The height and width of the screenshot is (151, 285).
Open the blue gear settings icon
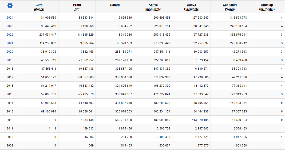coord(10,6)
